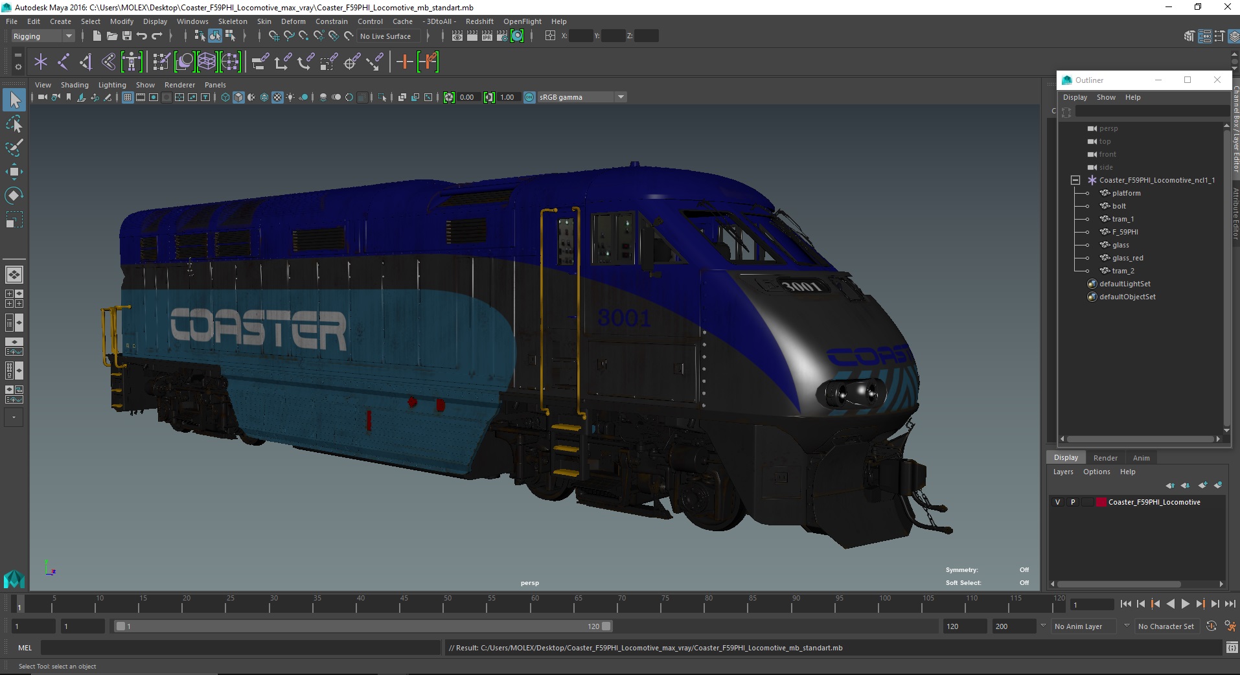The image size is (1240, 675).
Task: Open the viewport Shading menu
Action: [x=75, y=85]
